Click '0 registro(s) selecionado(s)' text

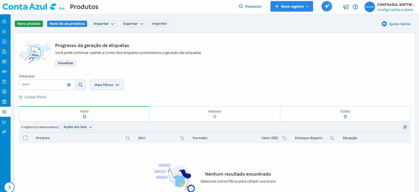(40, 127)
